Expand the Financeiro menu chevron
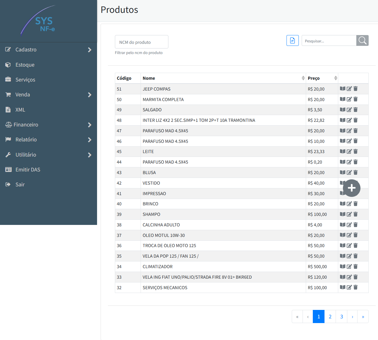Image resolution: width=378 pixels, height=340 pixels. (x=90, y=125)
